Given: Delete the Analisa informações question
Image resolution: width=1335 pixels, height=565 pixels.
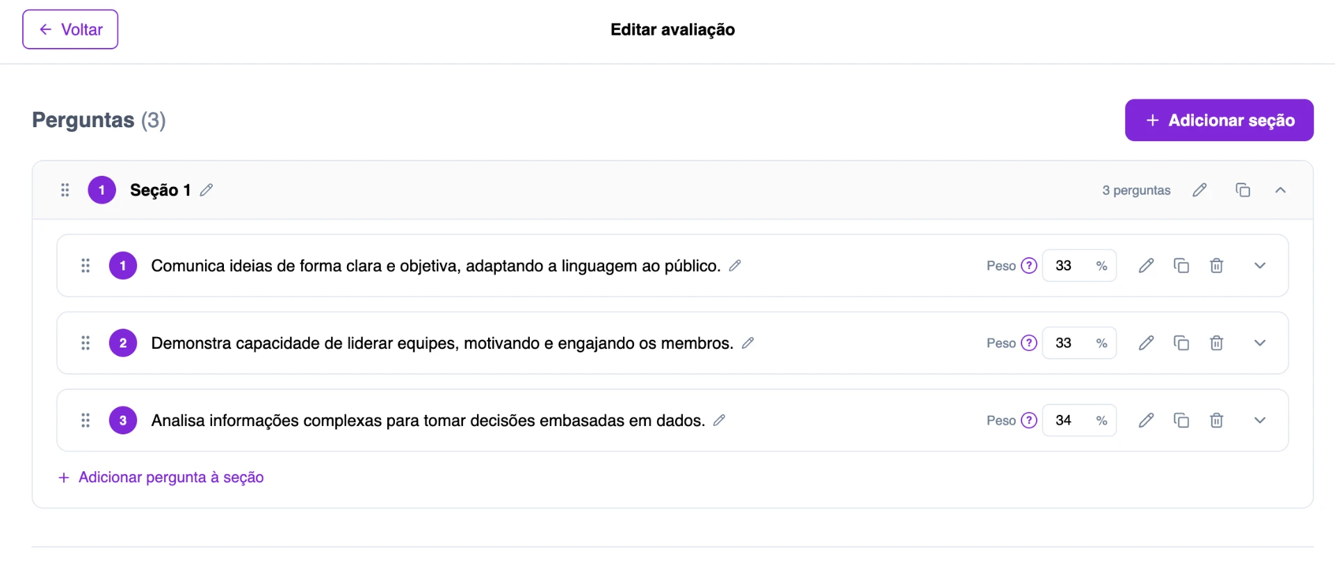Looking at the screenshot, I should tap(1216, 420).
